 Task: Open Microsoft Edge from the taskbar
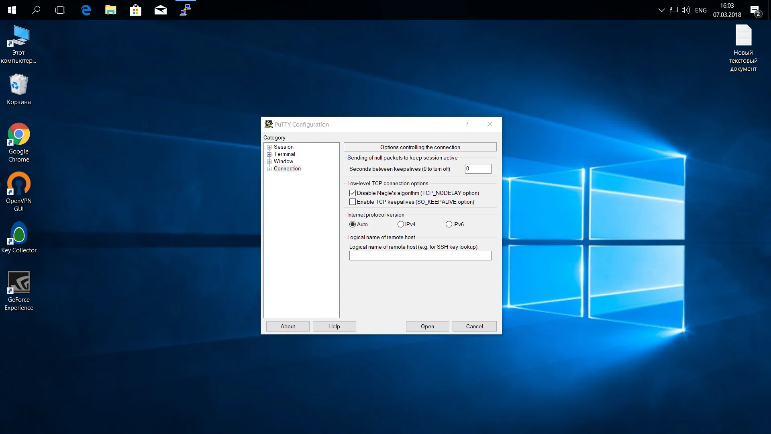point(86,10)
